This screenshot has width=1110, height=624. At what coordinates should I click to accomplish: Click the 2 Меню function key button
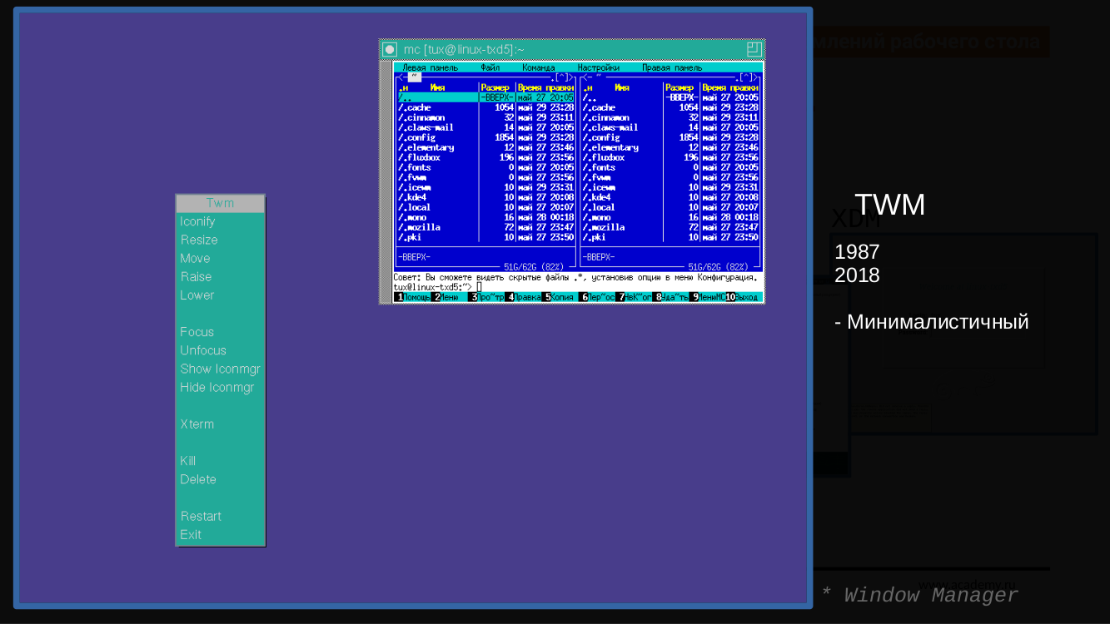[449, 297]
